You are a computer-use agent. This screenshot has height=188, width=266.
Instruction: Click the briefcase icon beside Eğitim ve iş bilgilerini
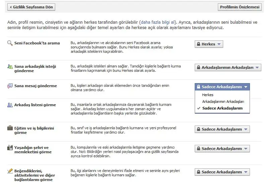click(x=10, y=128)
